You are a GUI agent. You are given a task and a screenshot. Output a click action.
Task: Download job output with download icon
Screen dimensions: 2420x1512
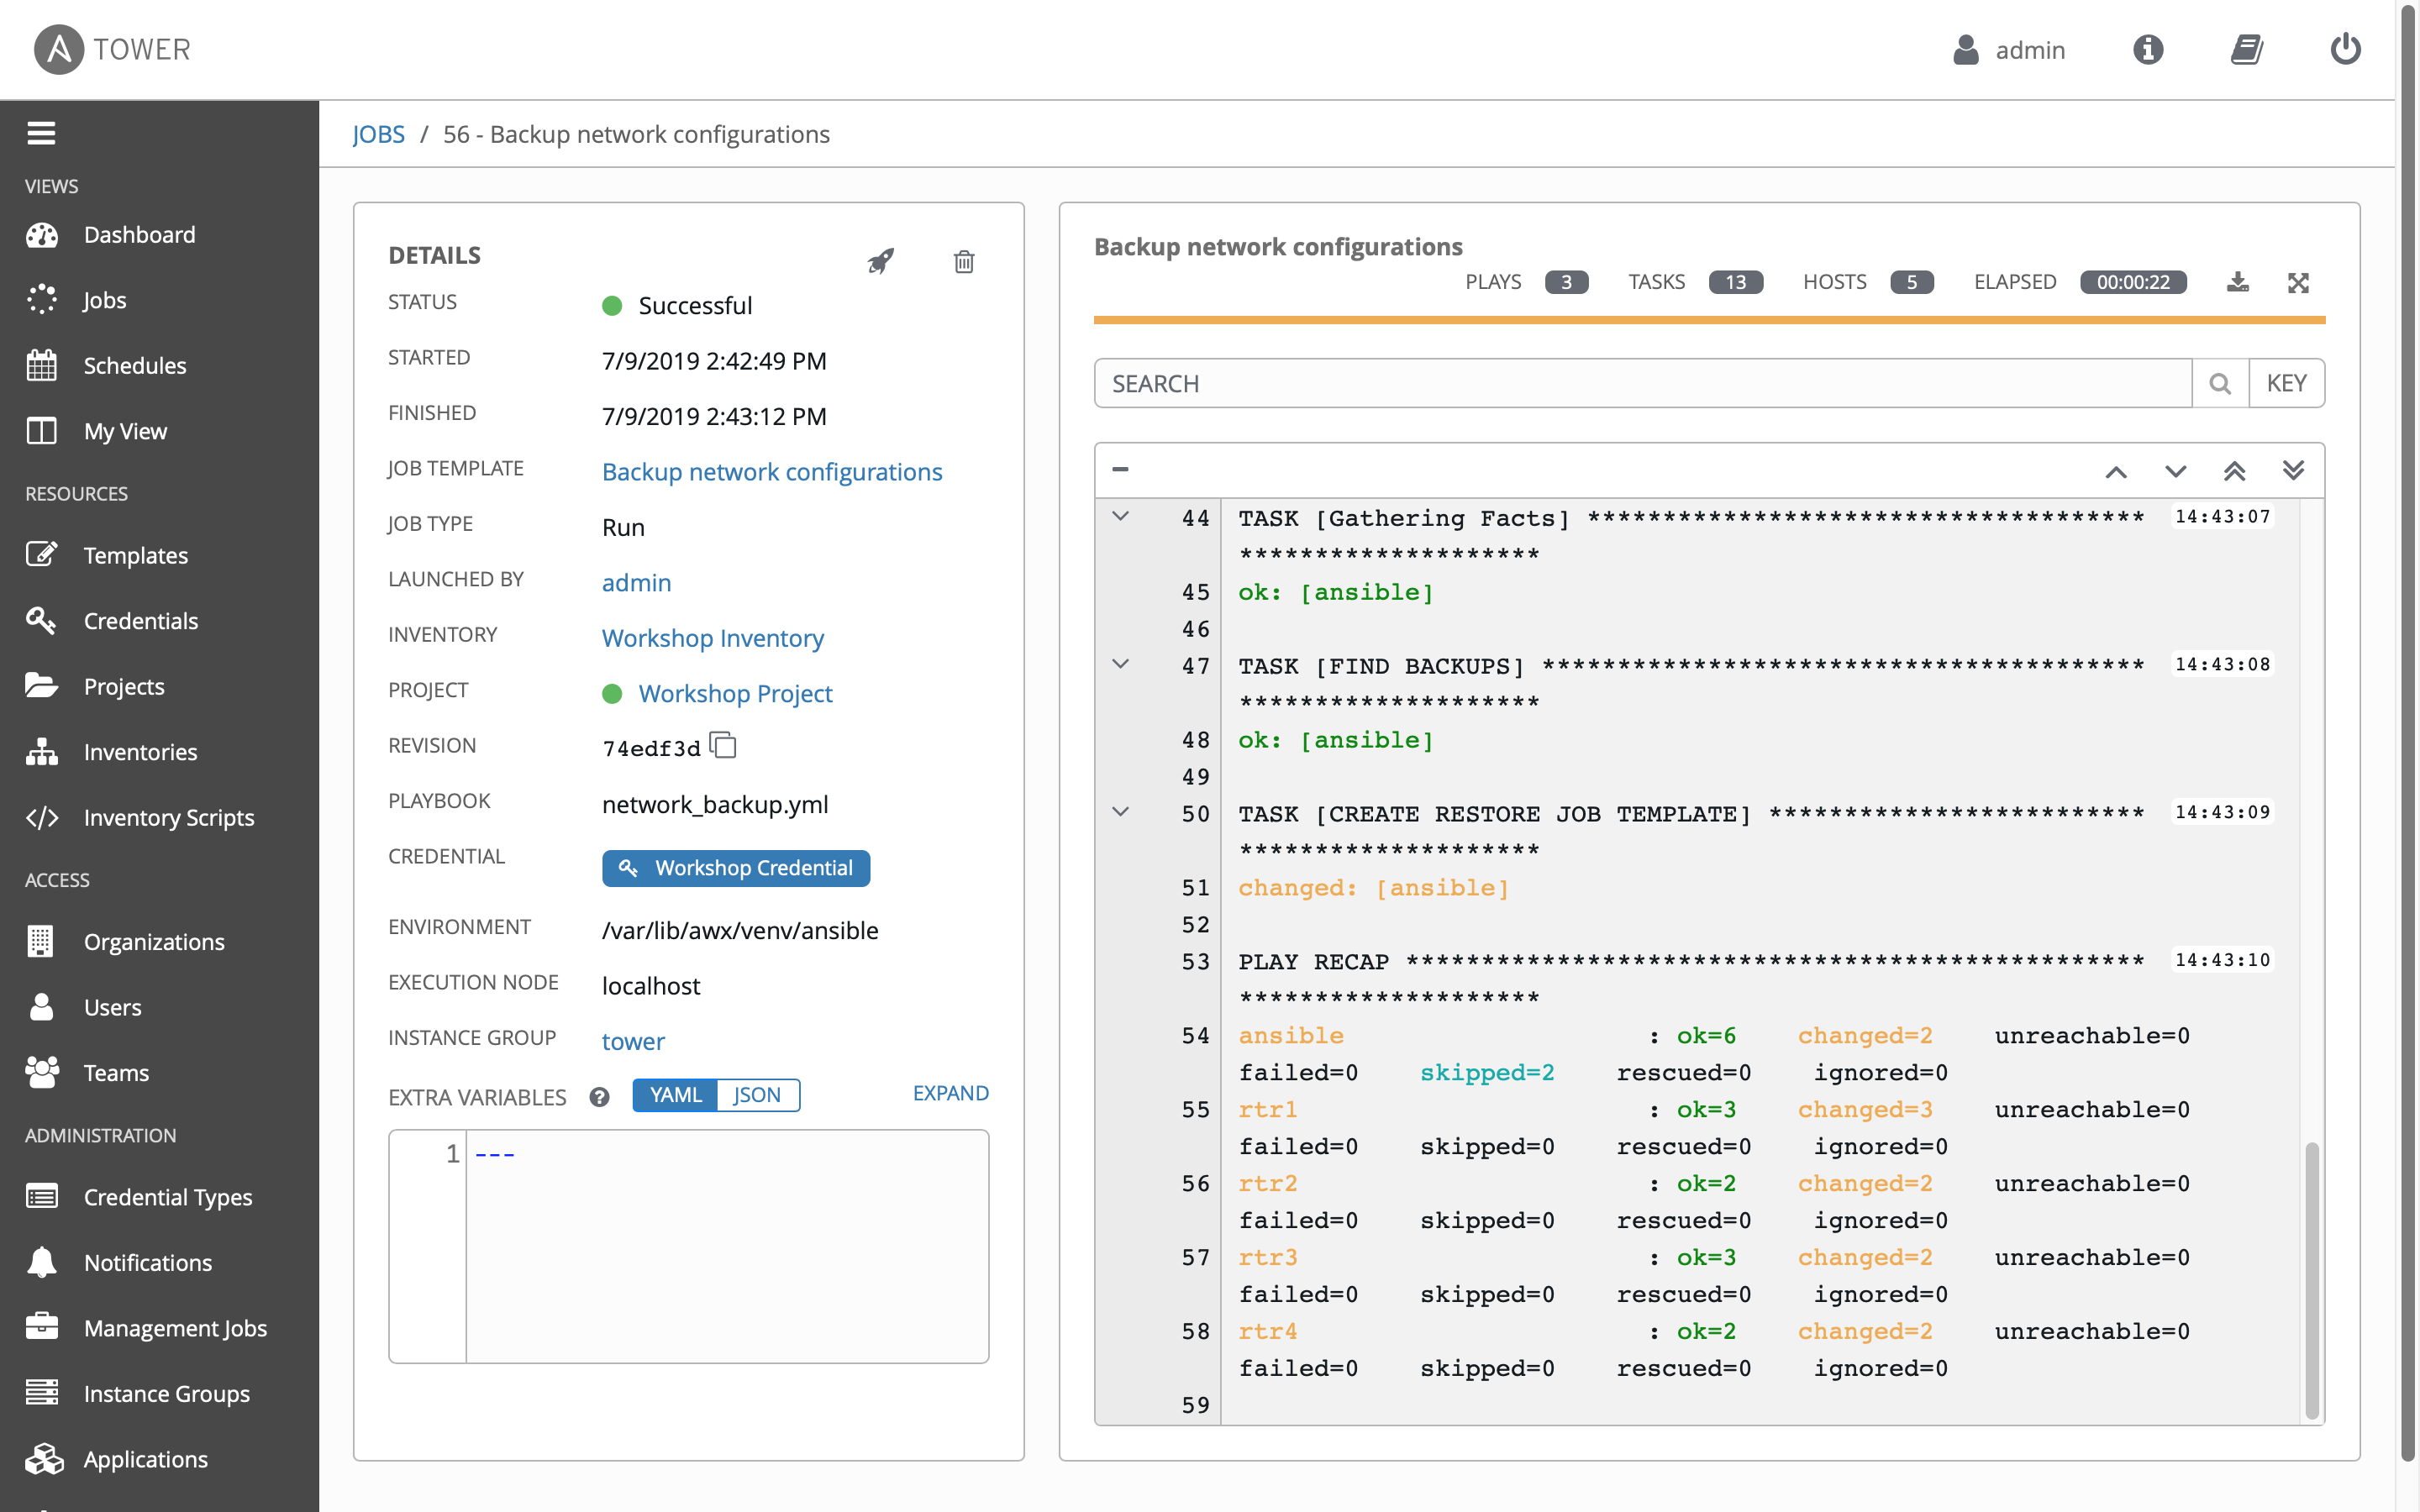pyautogui.click(x=2238, y=282)
